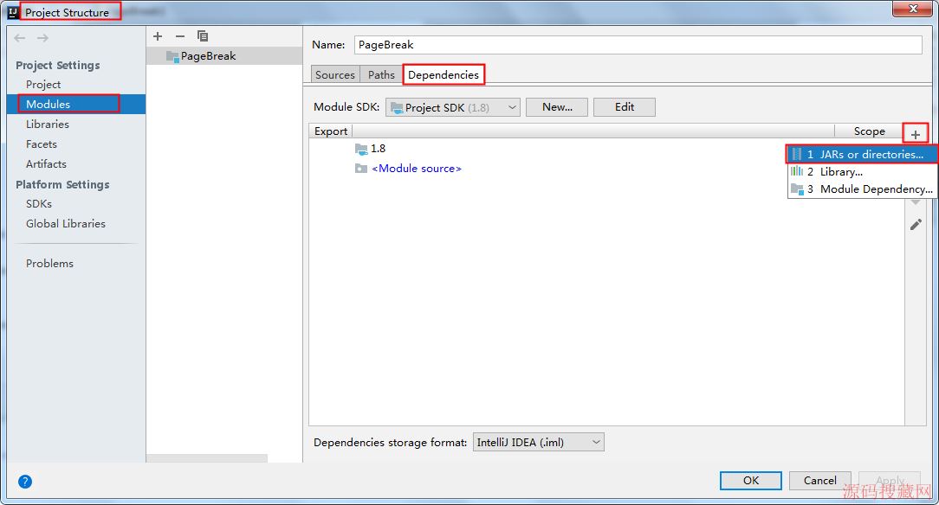Click the back navigation arrow
Viewport: 939px width, 505px height.
pos(20,38)
